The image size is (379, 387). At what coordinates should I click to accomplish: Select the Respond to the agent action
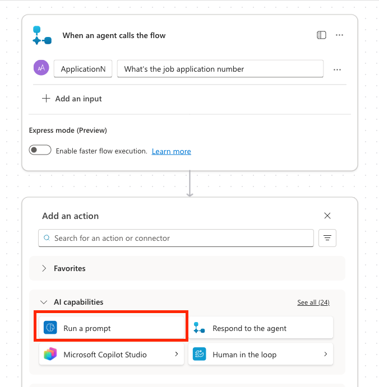(261, 328)
